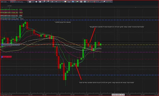159x96 pixels.
Task: Click the second person-shaped toolbar icon
Action: [x=48, y=2]
